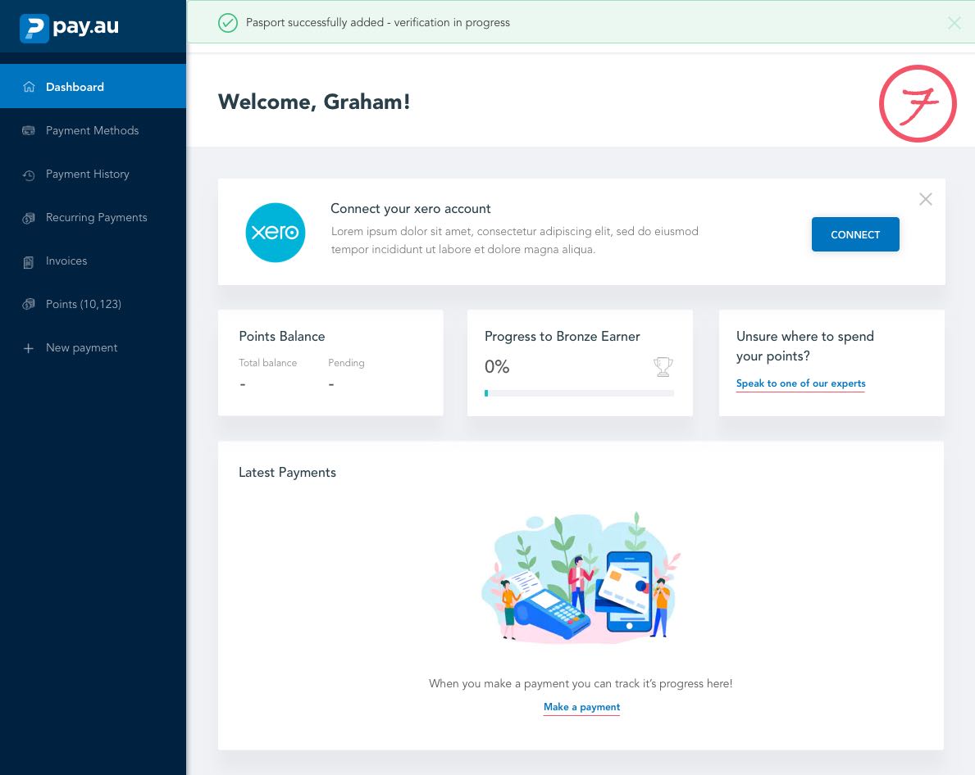
Task: Click the New payment plus icon
Action: [x=29, y=348]
